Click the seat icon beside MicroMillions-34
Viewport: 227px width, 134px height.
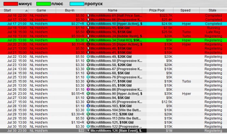pyautogui.click(x=88, y=40)
